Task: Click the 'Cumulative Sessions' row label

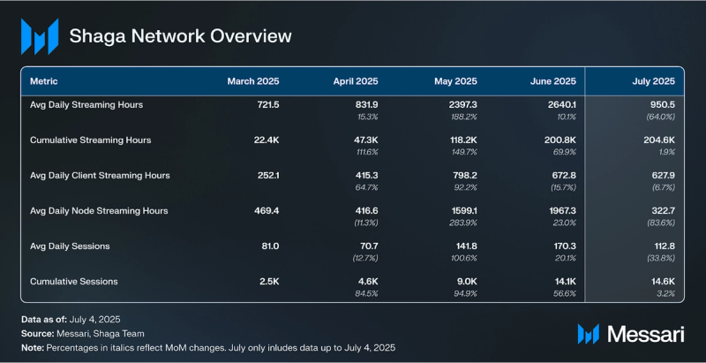Action: [74, 282]
